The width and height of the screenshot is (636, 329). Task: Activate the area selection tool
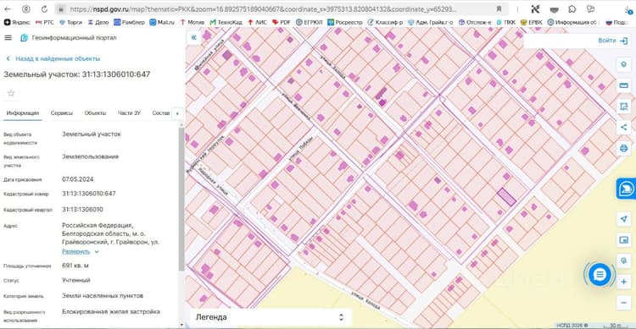[x=624, y=106]
